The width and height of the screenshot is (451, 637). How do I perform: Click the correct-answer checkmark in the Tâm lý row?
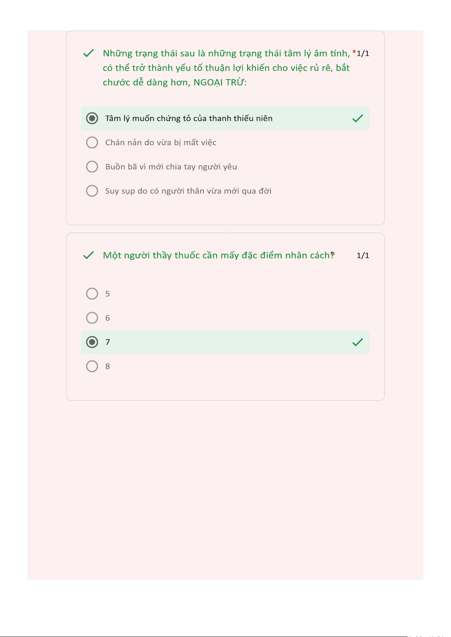pos(358,119)
